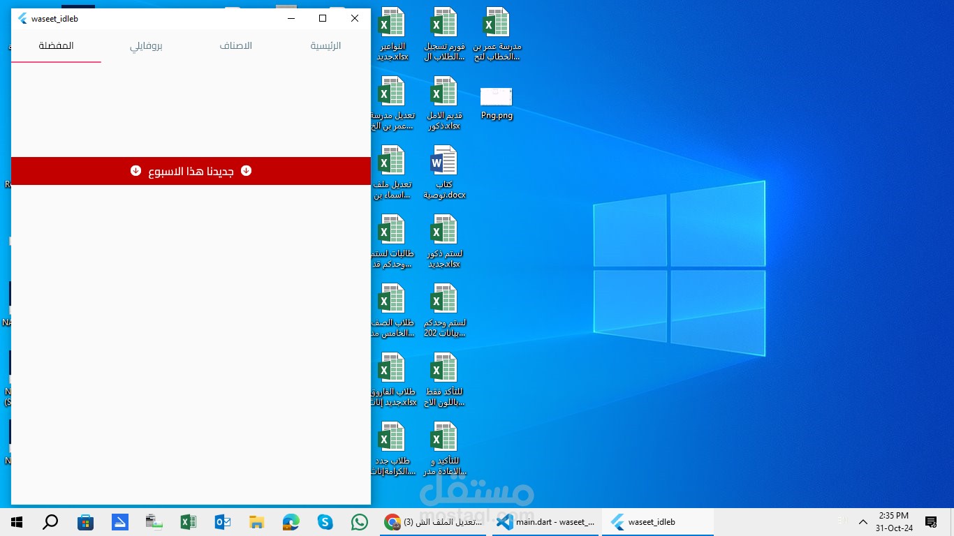This screenshot has width=954, height=536.
Task: Click the Flutter logo in waseet_idleb title bar
Action: pos(23,19)
